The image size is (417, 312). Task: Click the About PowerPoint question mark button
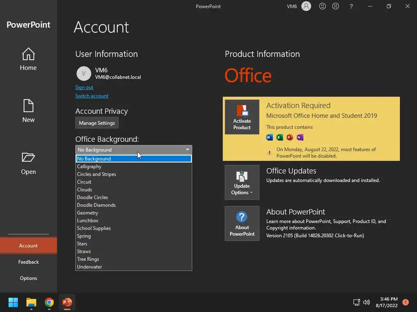242,223
